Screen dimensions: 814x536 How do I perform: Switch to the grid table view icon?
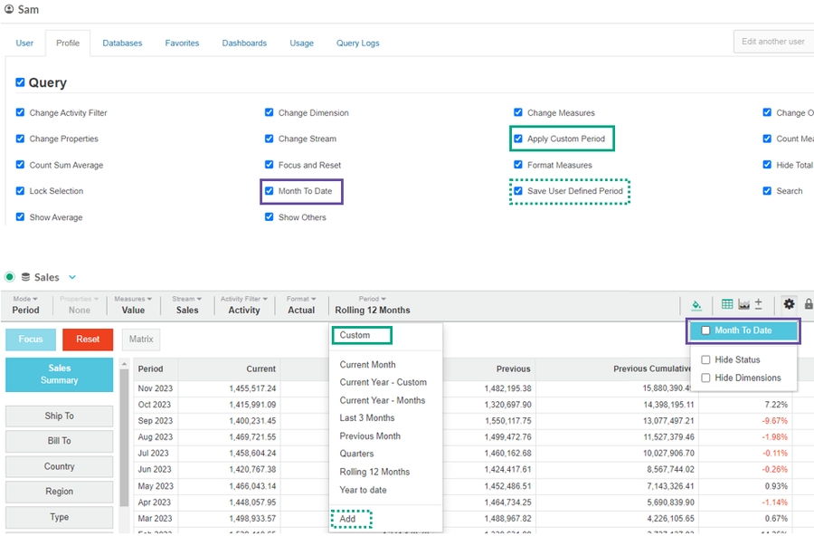(x=727, y=305)
